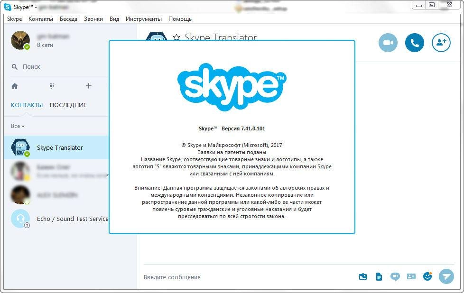Start a video call with Skype Translator
The image size is (464, 293).
(x=388, y=43)
